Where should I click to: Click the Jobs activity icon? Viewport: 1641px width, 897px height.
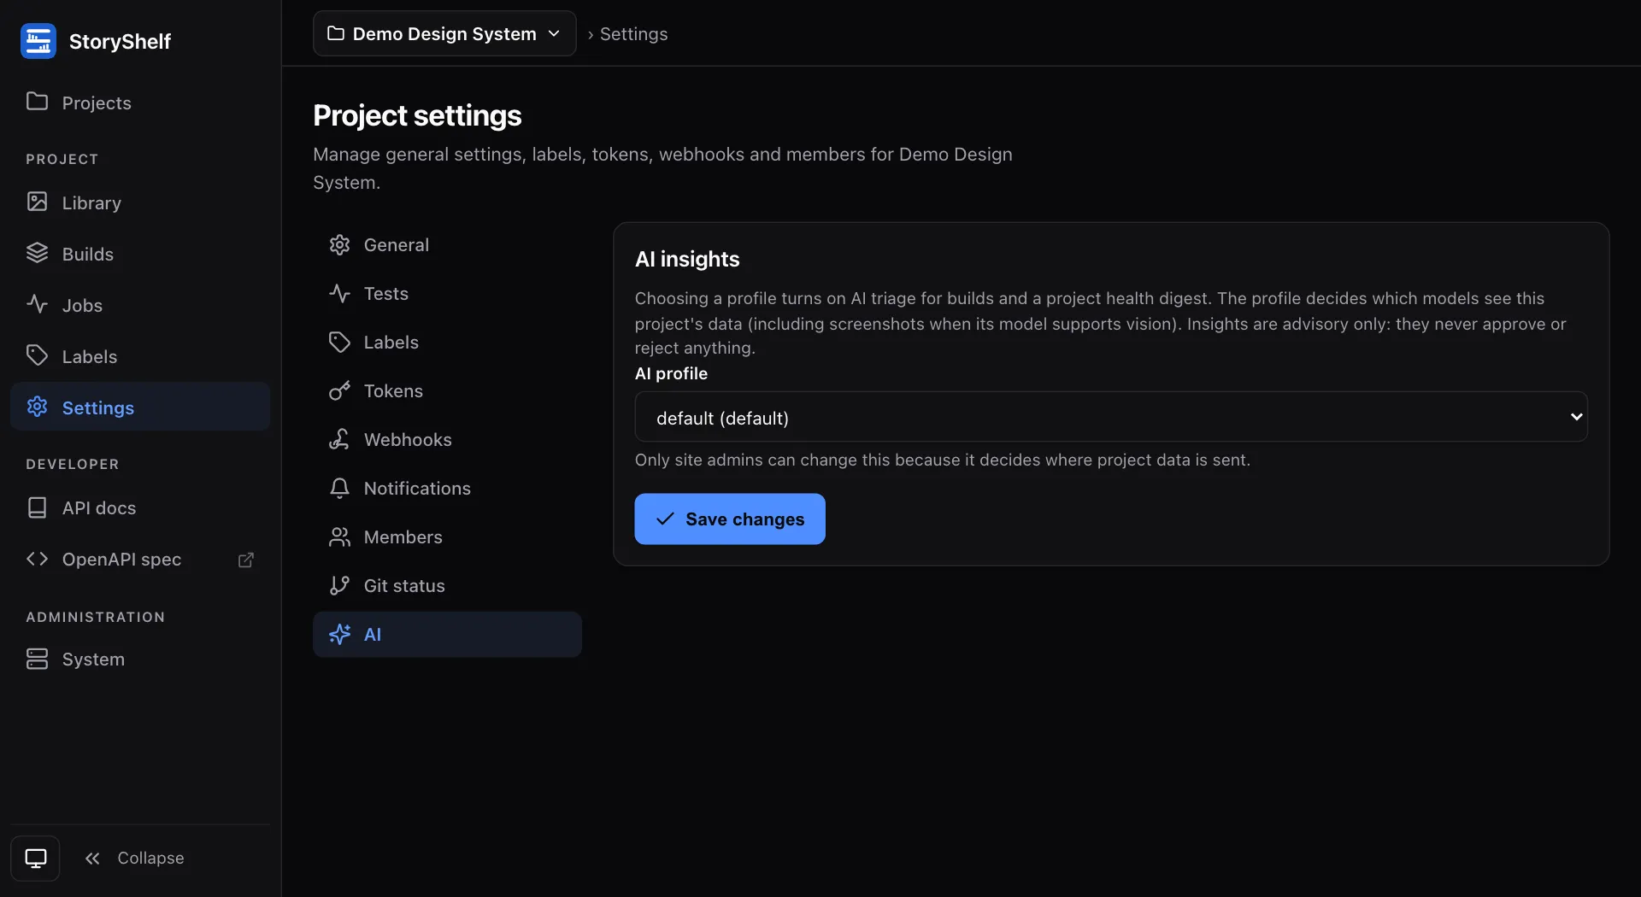point(37,304)
